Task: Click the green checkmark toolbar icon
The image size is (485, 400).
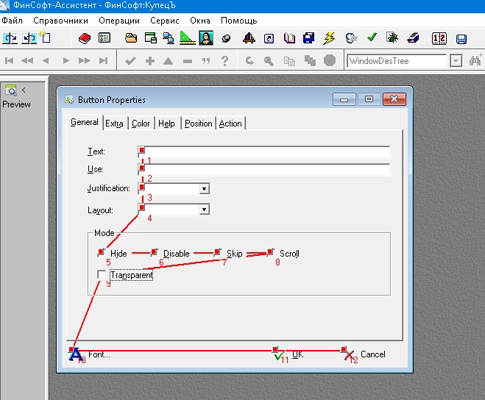Action: (372, 37)
